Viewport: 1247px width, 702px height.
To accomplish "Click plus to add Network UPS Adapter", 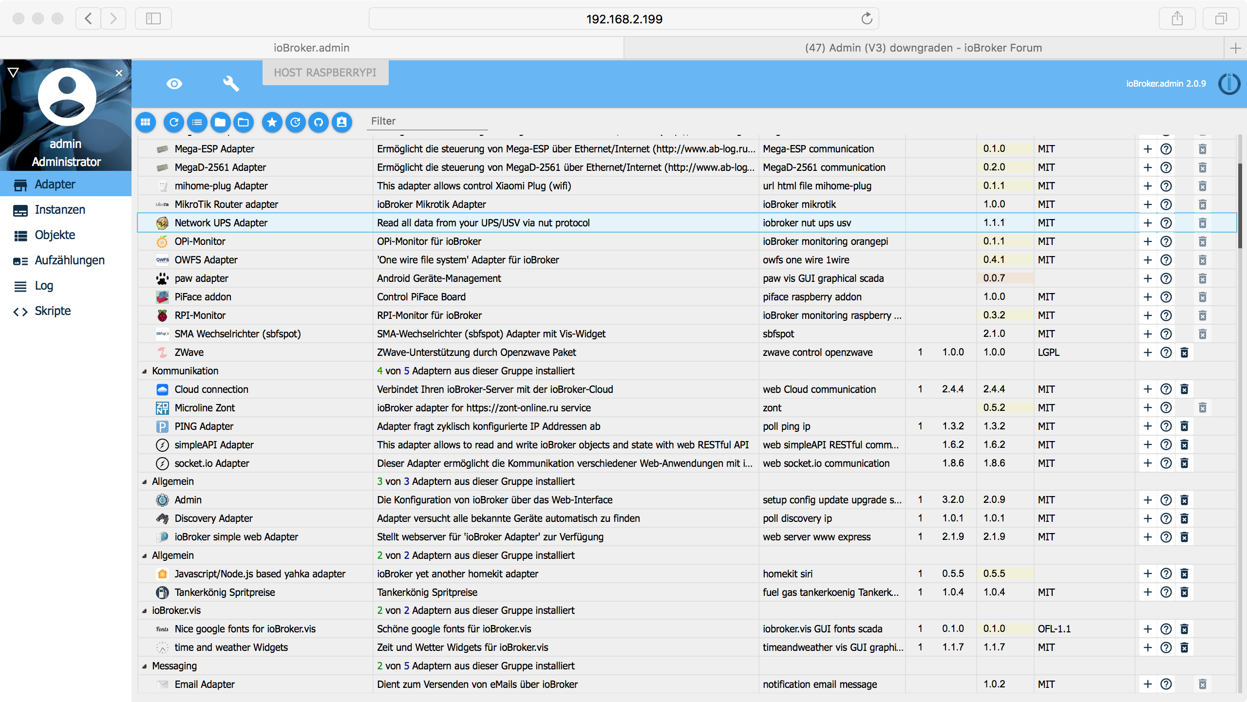I will point(1148,223).
